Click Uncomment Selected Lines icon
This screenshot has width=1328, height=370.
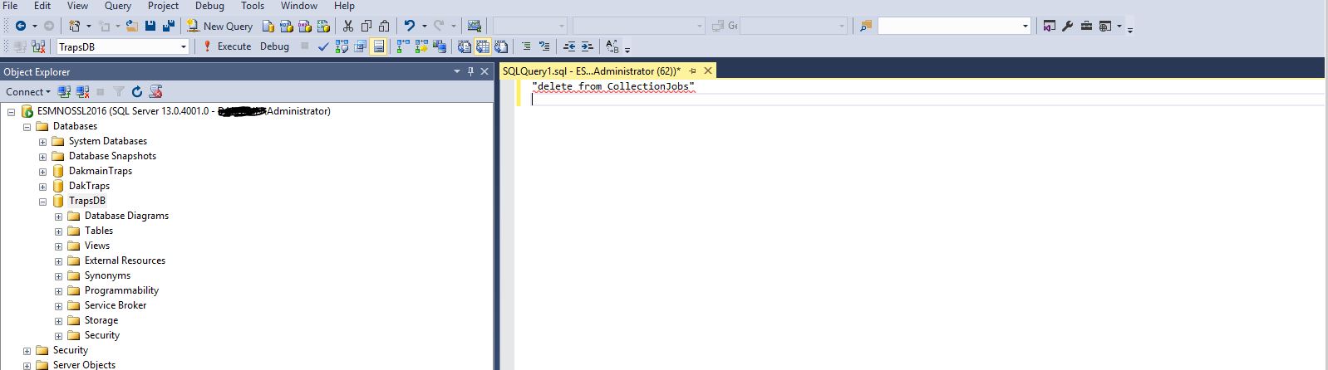coord(544,46)
